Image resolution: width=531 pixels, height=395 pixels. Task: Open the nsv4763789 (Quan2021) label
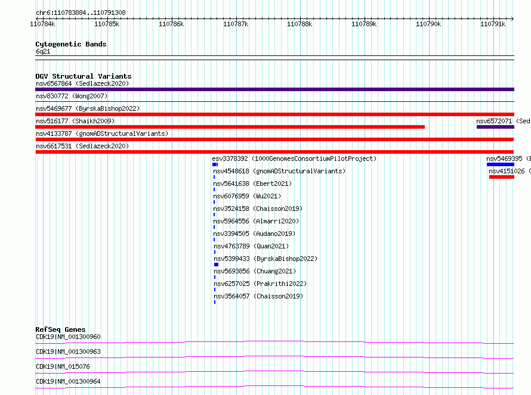tap(251, 246)
